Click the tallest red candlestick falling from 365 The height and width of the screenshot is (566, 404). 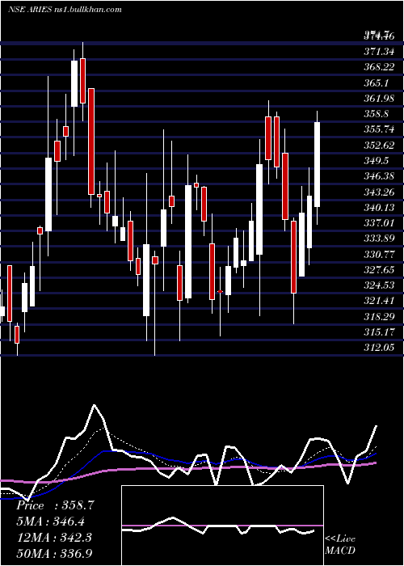click(x=91, y=141)
